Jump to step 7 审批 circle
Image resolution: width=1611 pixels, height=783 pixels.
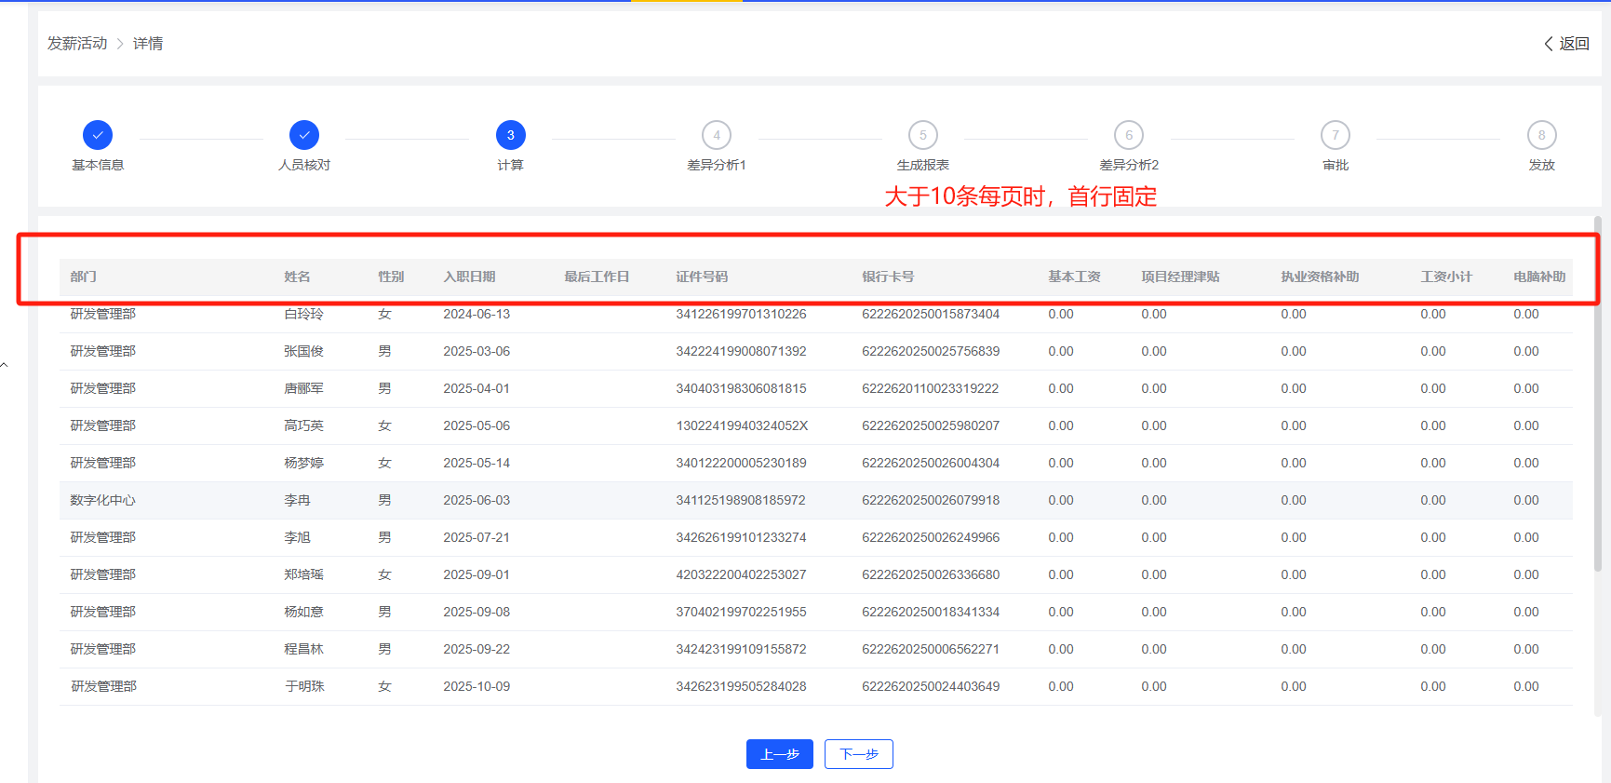pyautogui.click(x=1336, y=135)
